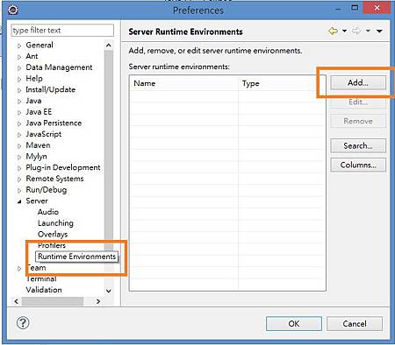Open the back history dropdown arrow
The image size is (395, 345).
(x=345, y=31)
